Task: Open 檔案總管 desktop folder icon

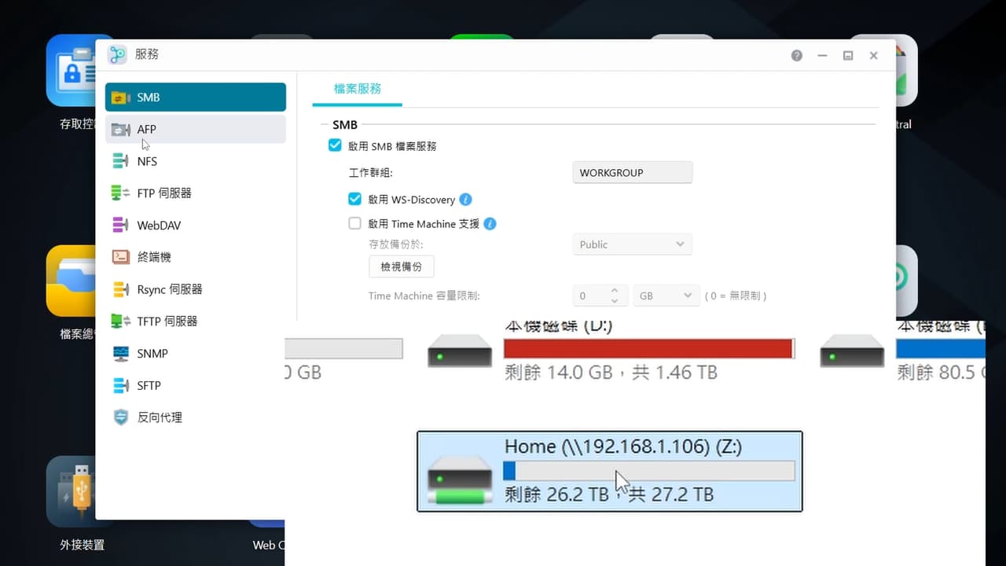Action: pos(72,281)
